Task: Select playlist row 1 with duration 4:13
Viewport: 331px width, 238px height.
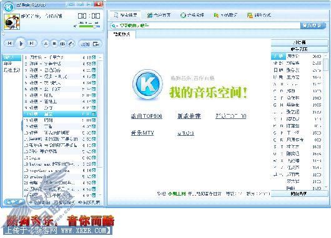Action: pyautogui.click(x=60, y=57)
